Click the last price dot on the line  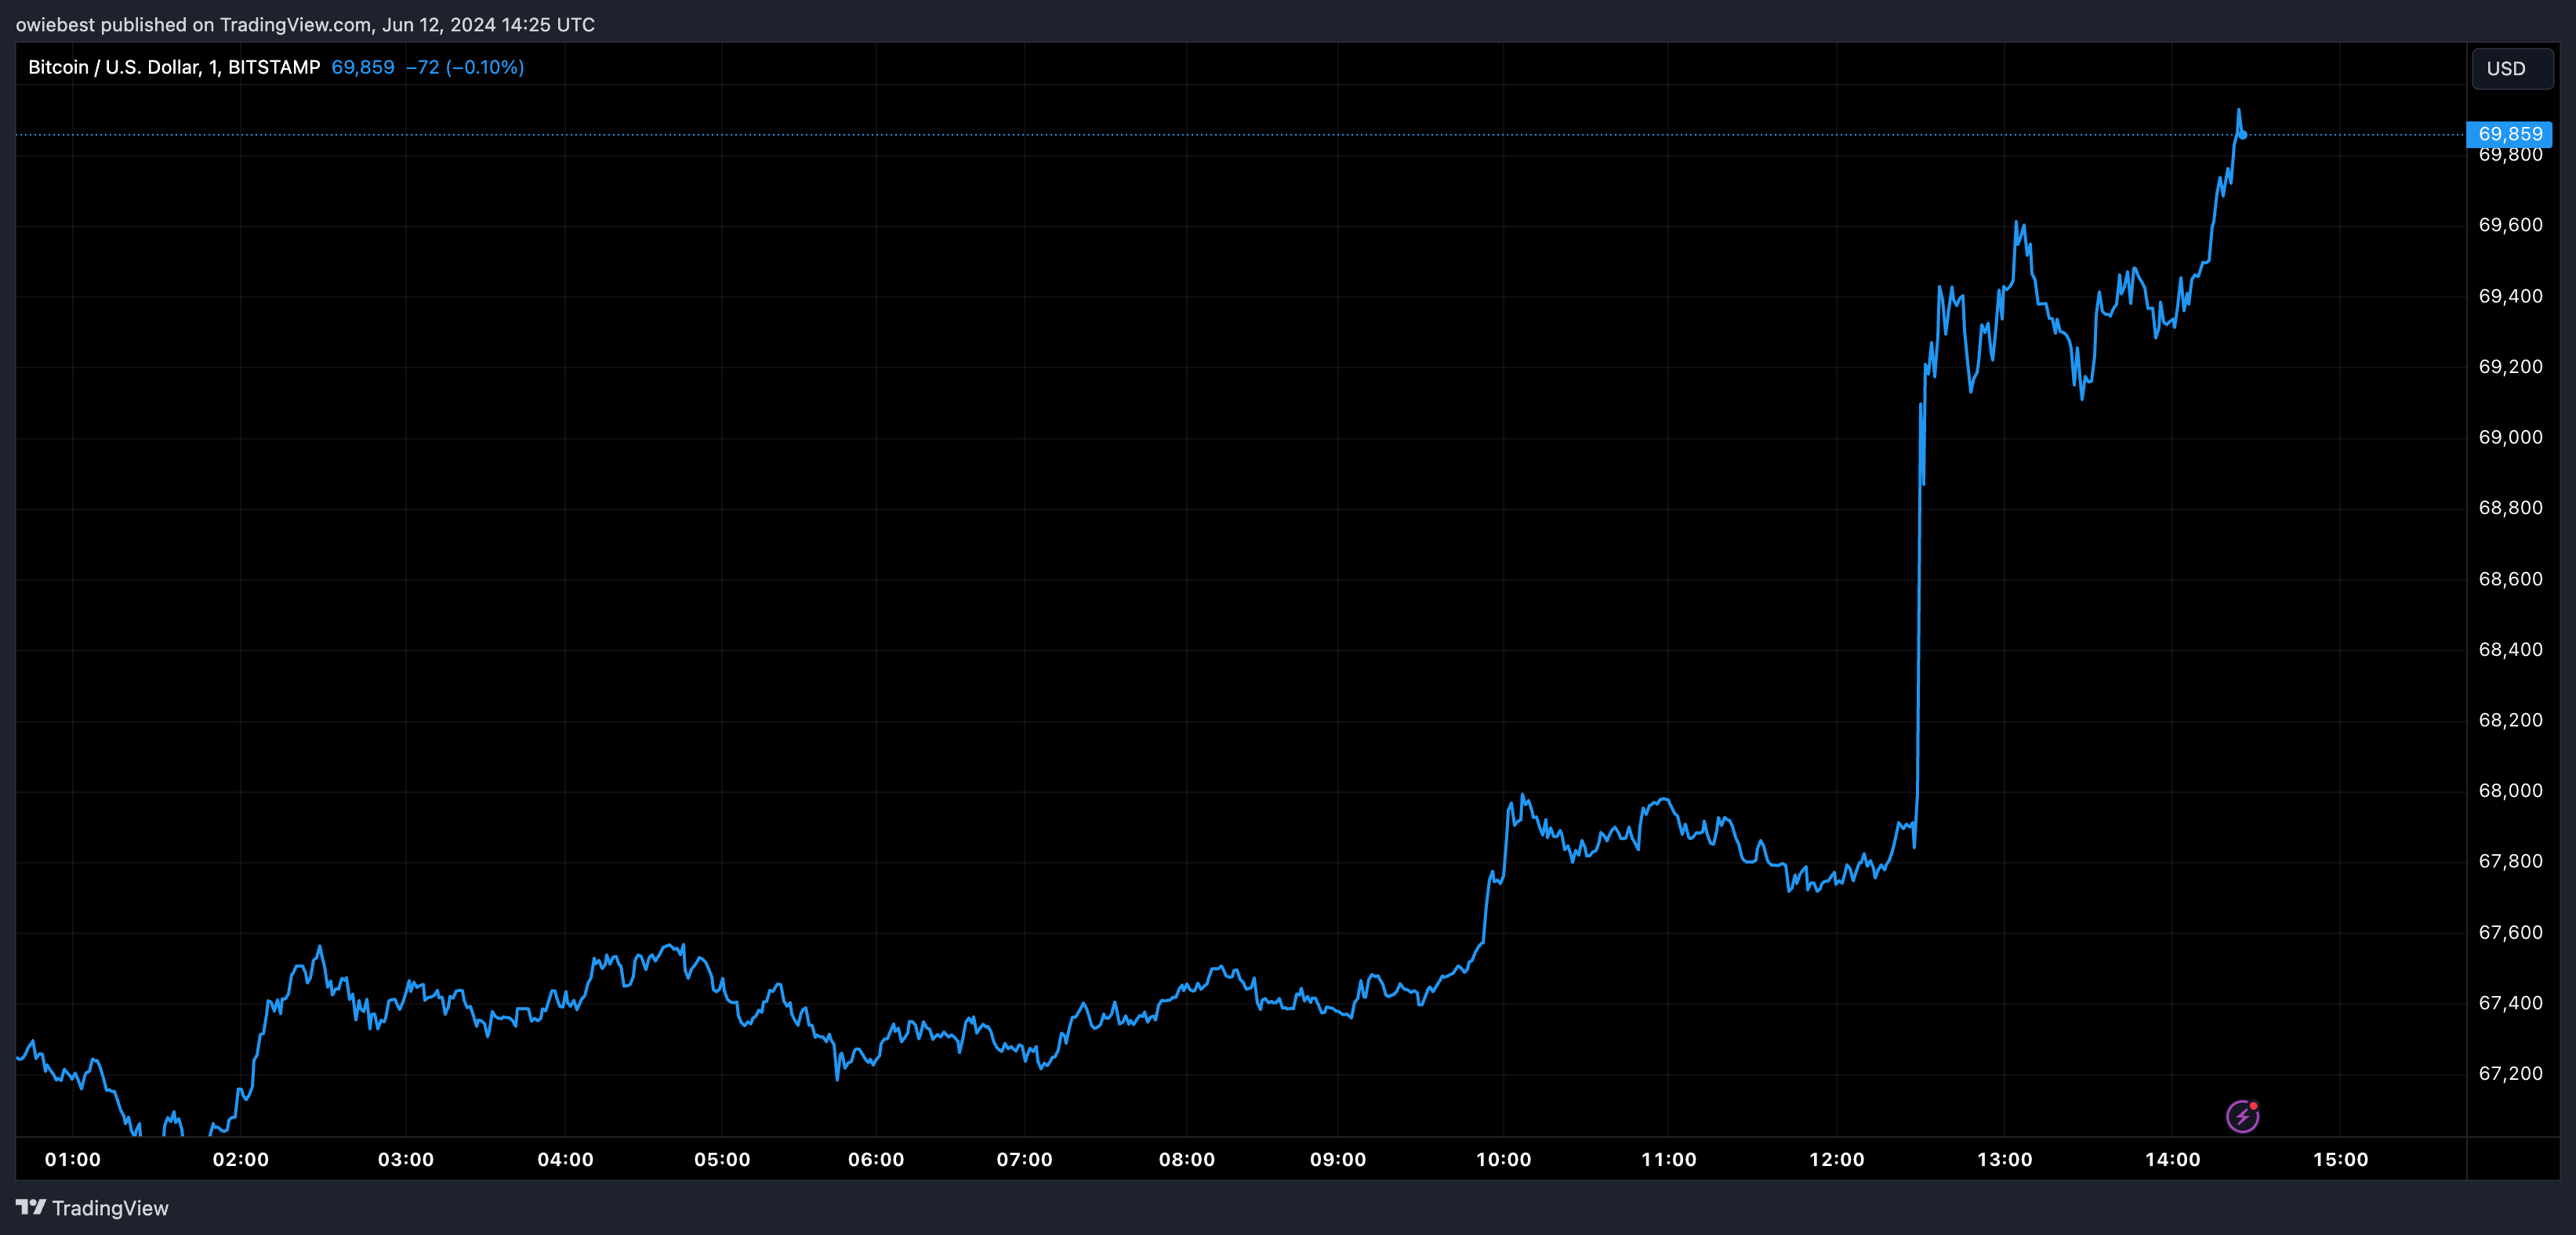(x=2243, y=135)
